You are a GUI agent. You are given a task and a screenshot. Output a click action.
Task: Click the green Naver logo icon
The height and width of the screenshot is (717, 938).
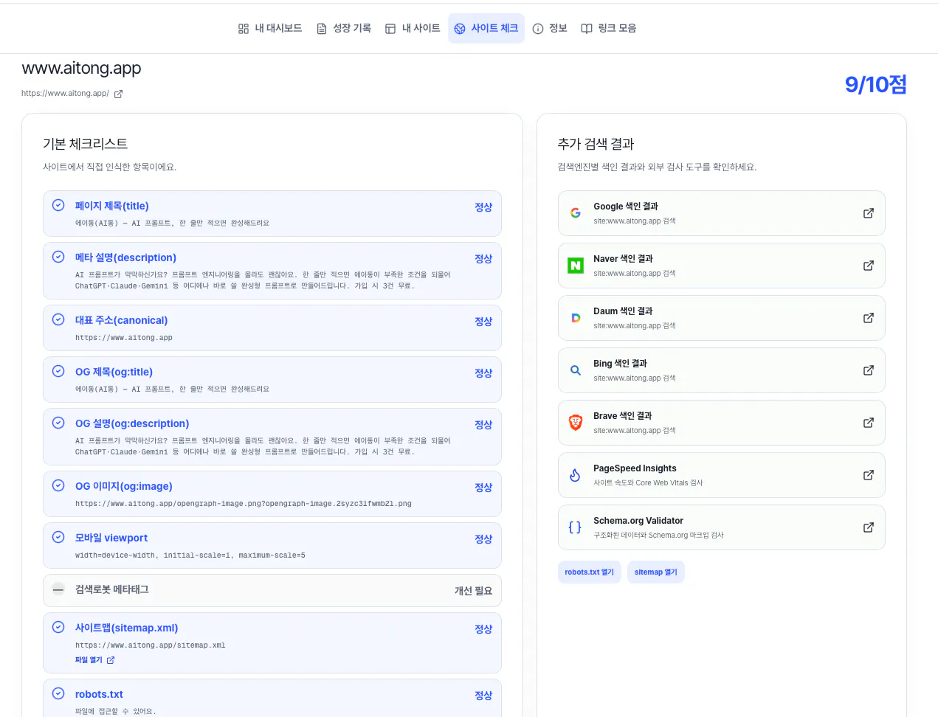576,266
